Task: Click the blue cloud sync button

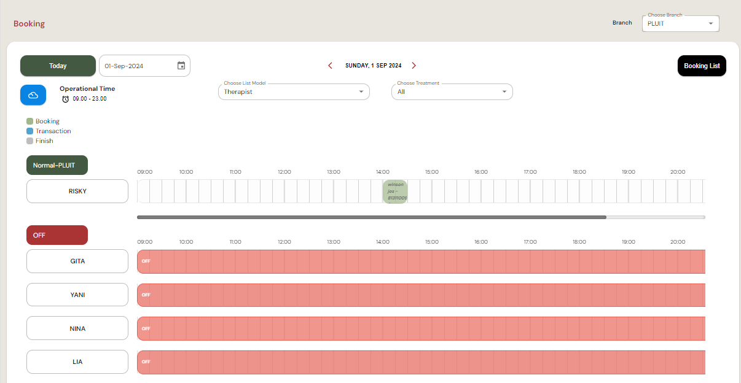Action: point(33,95)
